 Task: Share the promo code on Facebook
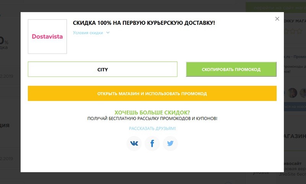[152, 143]
